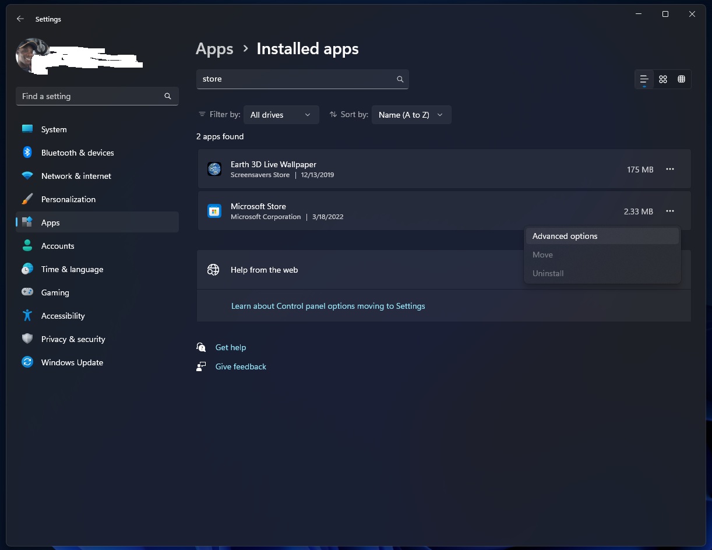
Task: Click the Give feedback icon
Action: click(201, 366)
